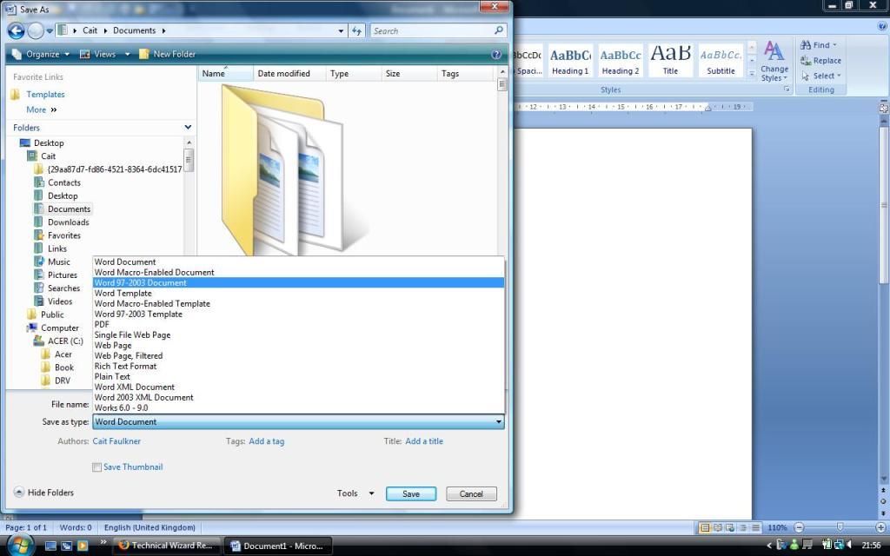Screen dimensions: 890x556
Task: Click the Forward arrow in Save As dialog
Action: click(35, 30)
